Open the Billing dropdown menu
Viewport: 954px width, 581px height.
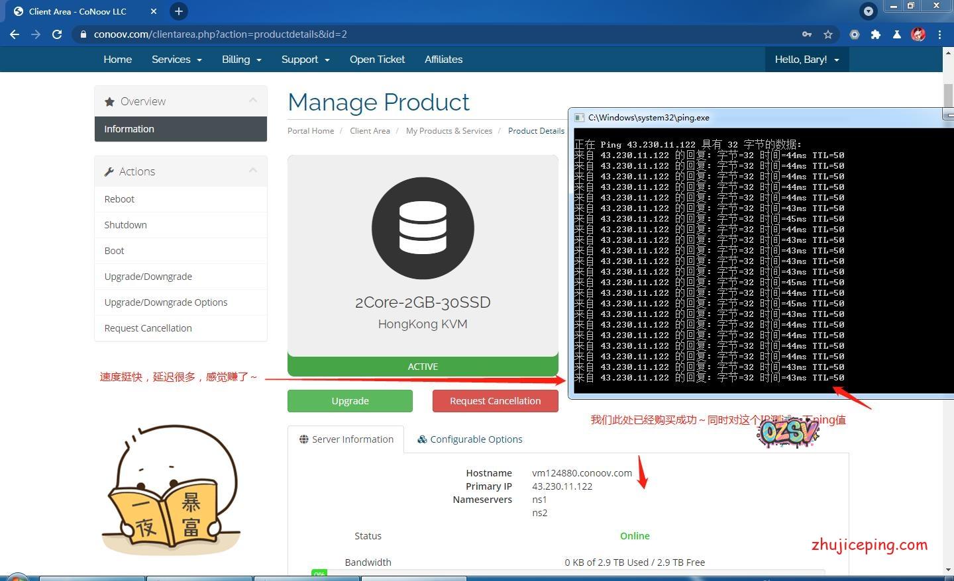[x=241, y=60]
